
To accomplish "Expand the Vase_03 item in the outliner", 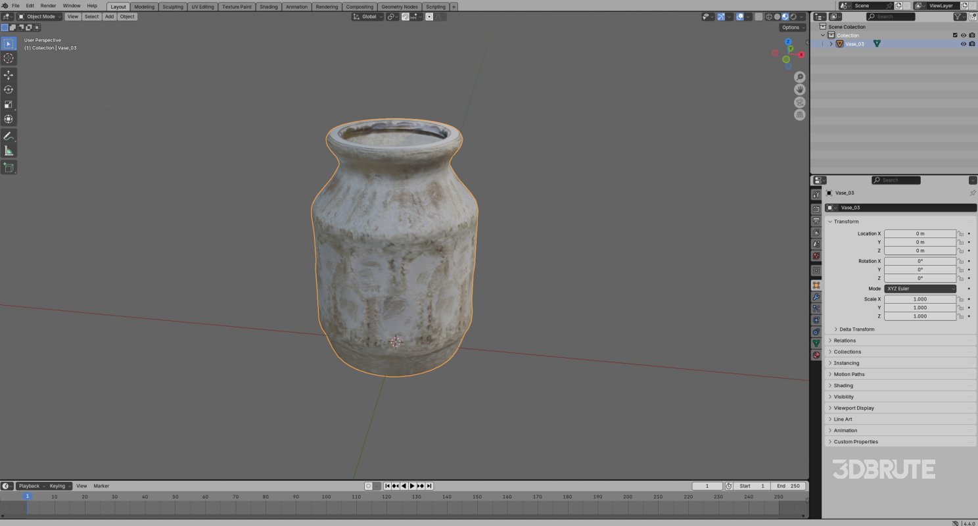I will 830,43.
